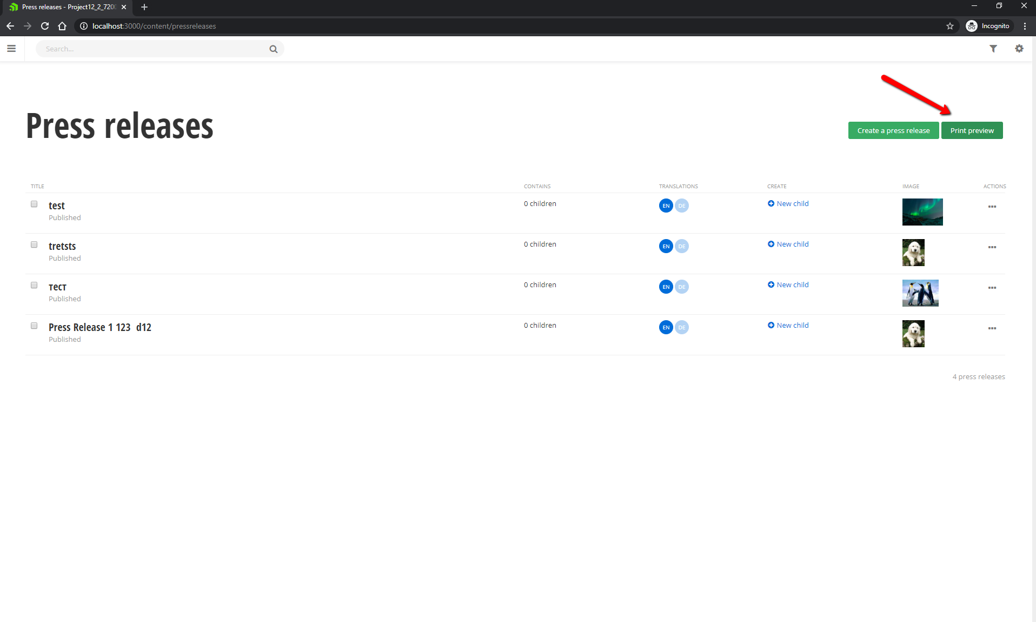Go to browser home page

pos(62,26)
